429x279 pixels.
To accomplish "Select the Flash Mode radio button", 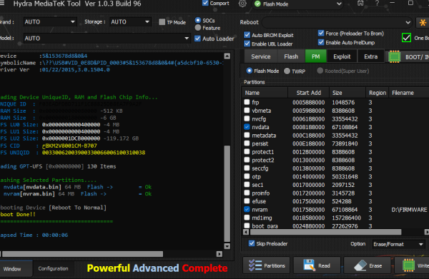I will 250,71.
